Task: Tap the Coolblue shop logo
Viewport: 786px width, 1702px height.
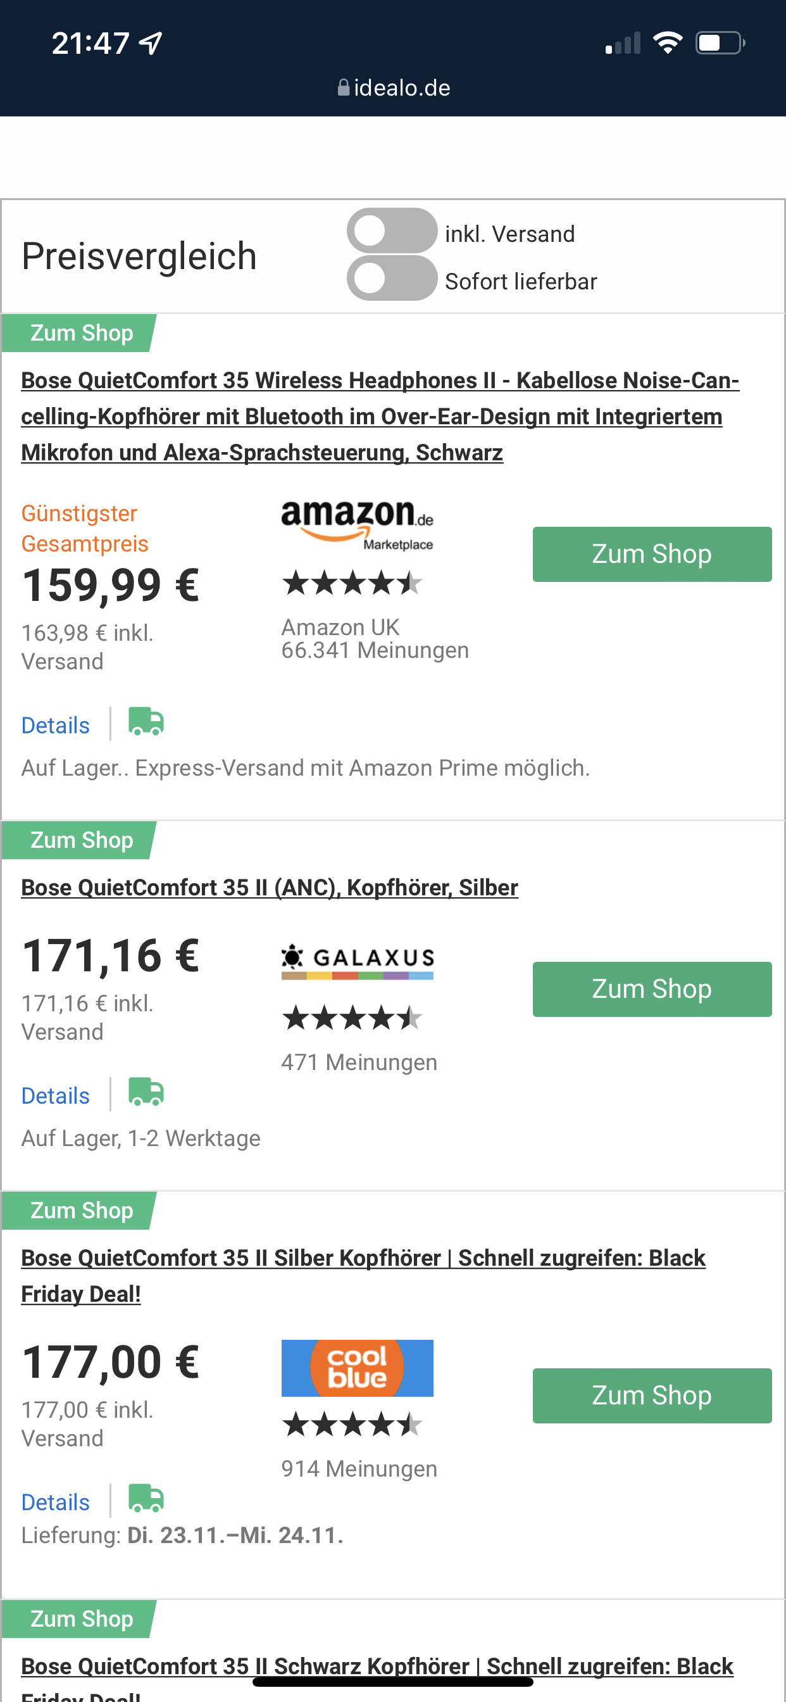Action: click(358, 1368)
